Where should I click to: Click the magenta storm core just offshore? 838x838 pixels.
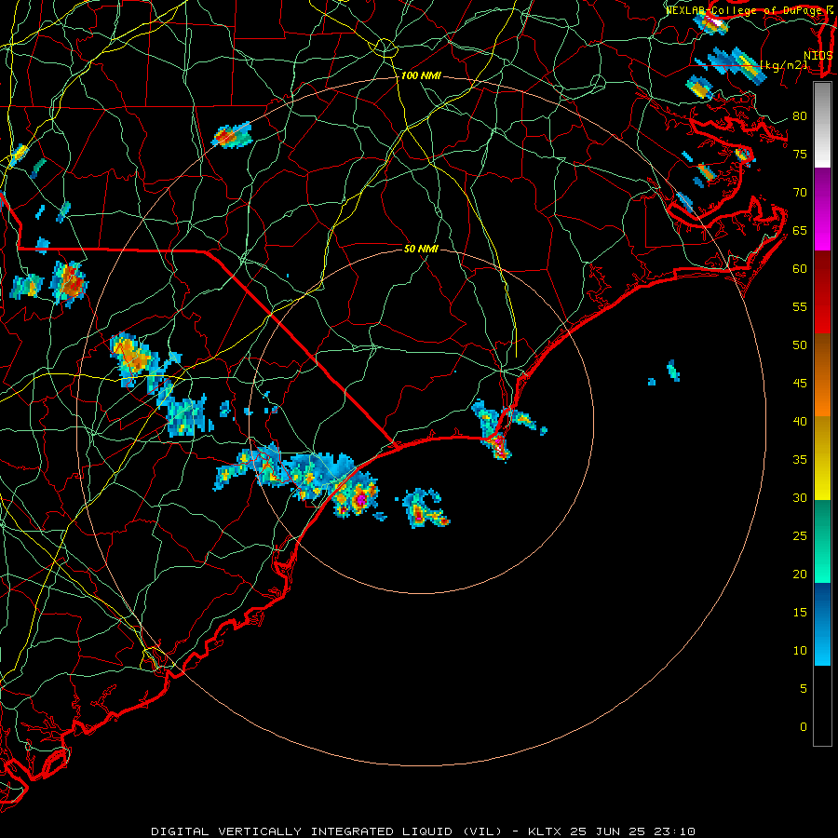click(x=361, y=500)
